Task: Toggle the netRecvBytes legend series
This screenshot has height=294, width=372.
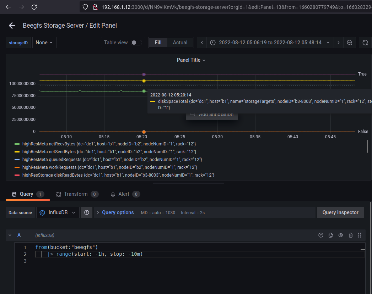Action: 109,144
